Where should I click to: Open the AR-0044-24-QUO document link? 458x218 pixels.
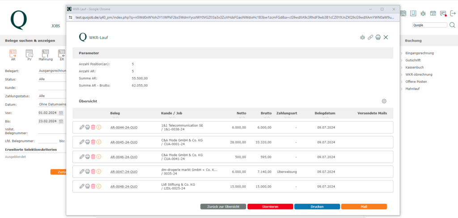124,128
